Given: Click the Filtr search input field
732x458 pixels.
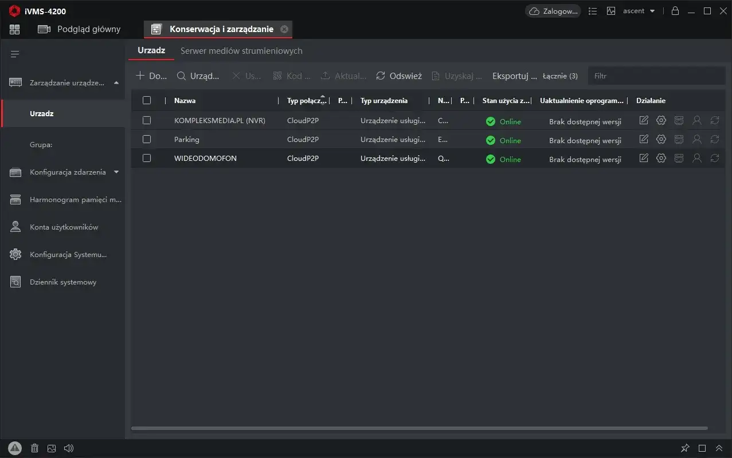Looking at the screenshot, I should point(656,76).
